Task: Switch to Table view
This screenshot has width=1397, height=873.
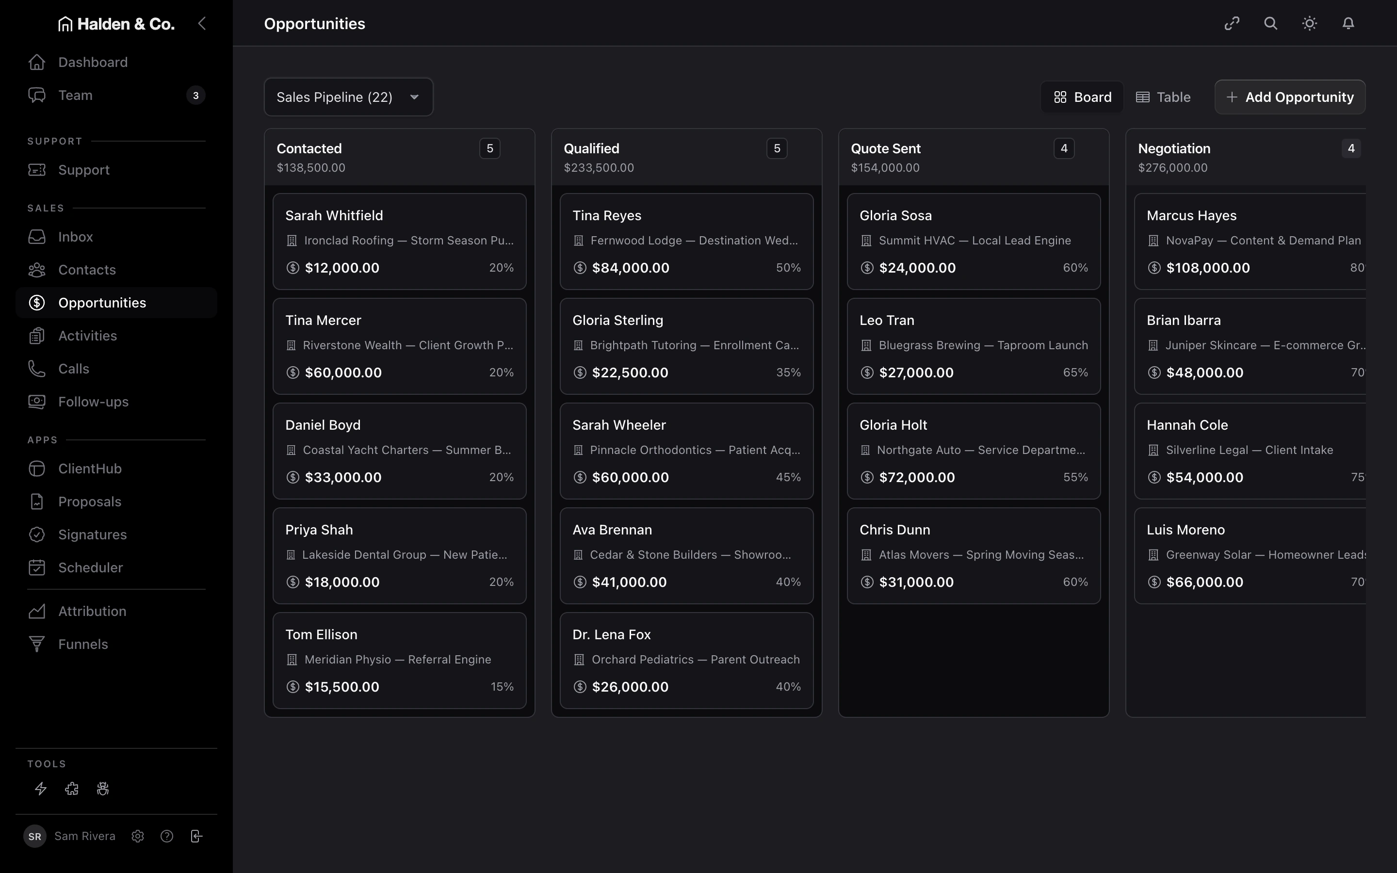Action: [1163, 97]
